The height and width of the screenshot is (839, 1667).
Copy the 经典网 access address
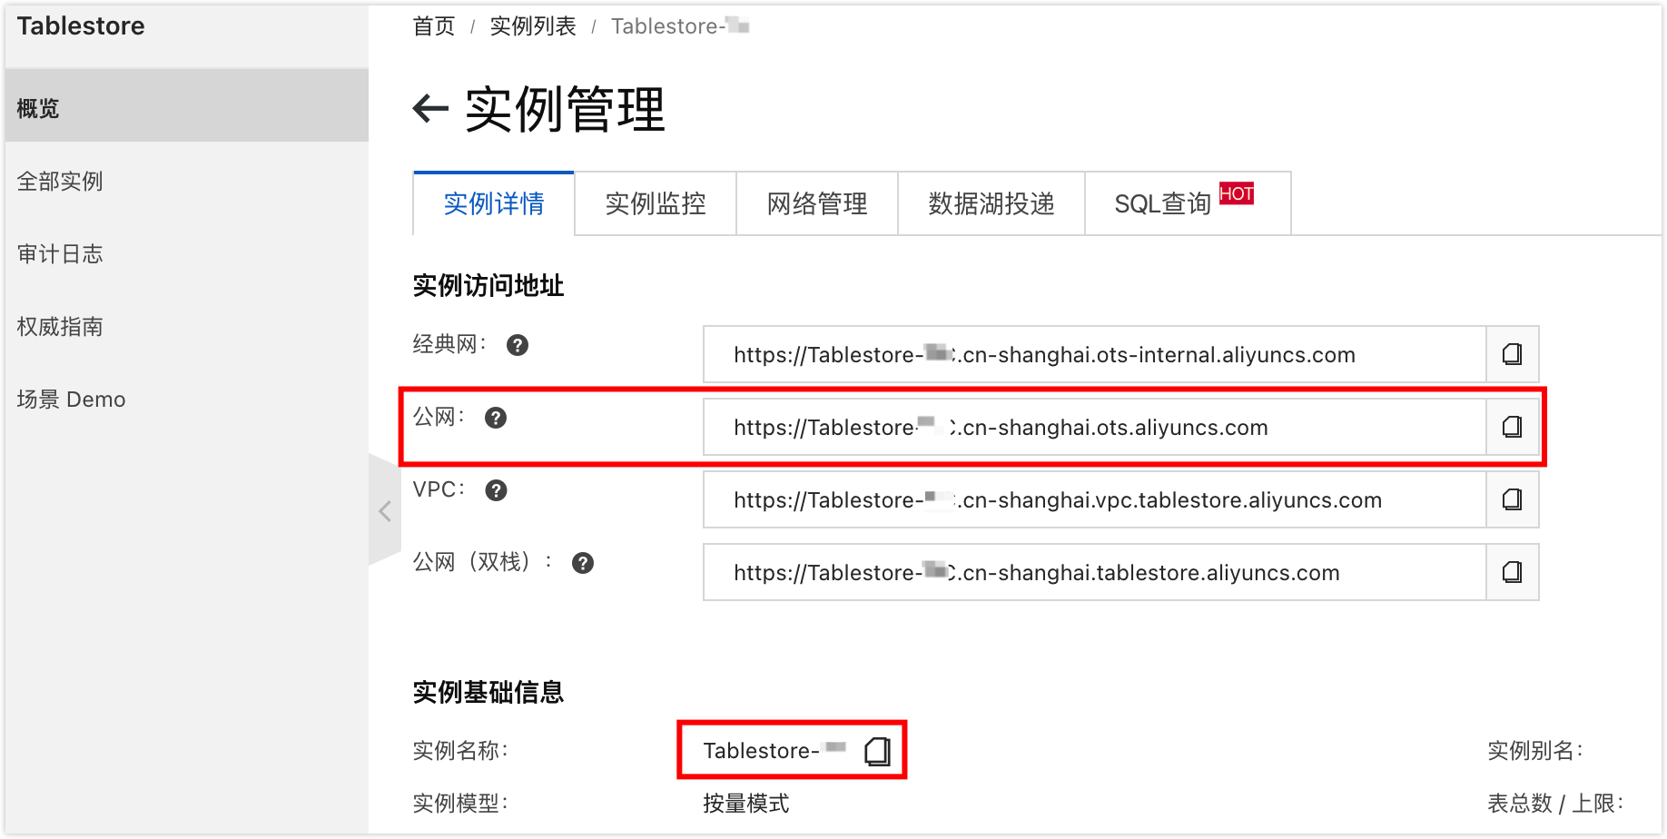1511,354
